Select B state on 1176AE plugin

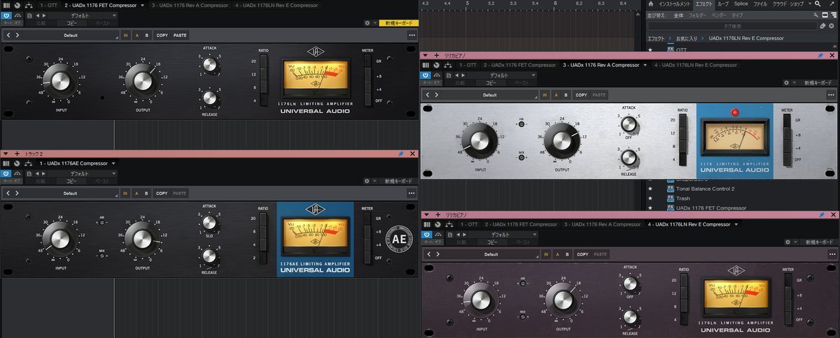pyautogui.click(x=146, y=193)
